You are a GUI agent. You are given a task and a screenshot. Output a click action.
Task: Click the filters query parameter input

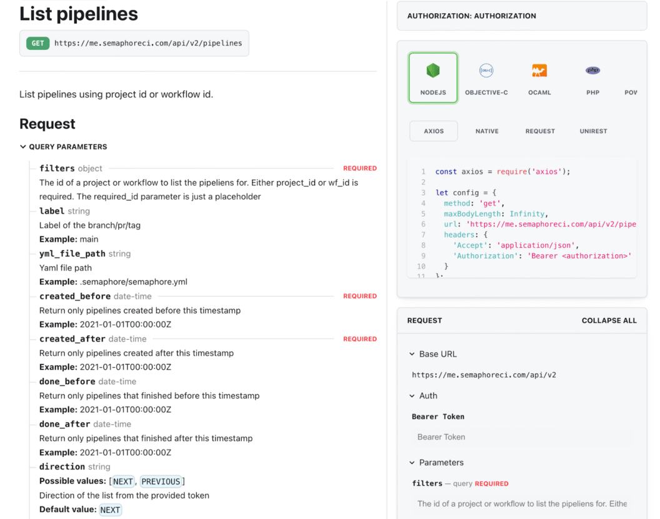522,503
